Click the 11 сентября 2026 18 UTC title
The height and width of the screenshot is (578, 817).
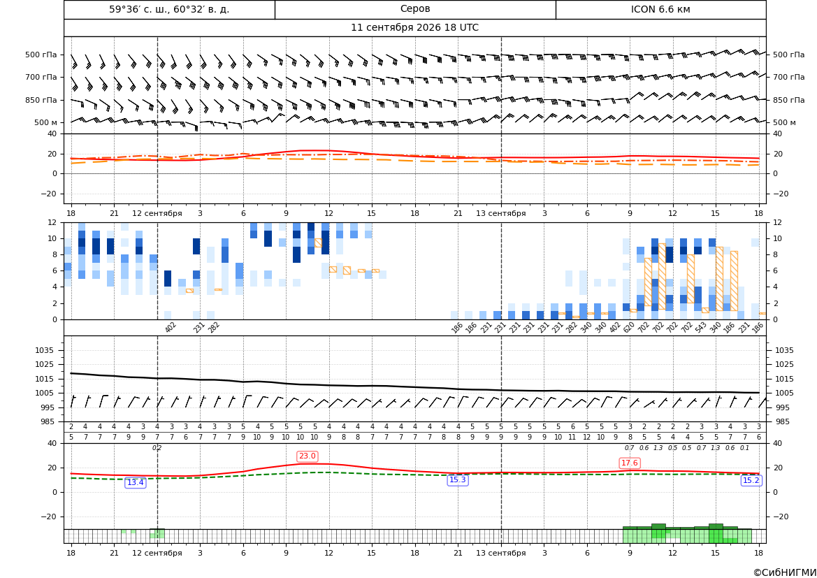coord(414,28)
